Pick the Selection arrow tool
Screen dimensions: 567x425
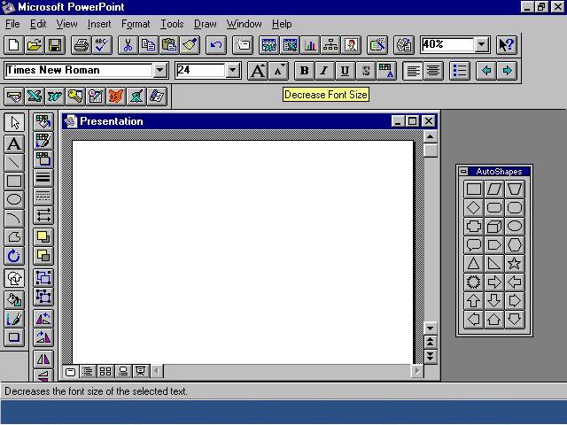coord(14,122)
